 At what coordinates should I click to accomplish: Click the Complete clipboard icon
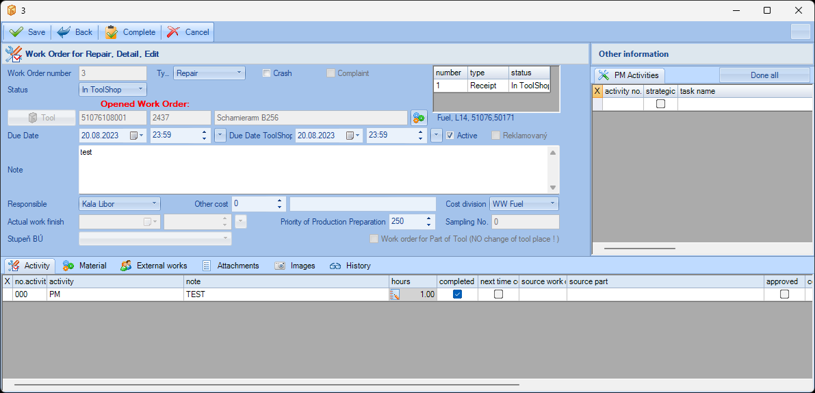(x=111, y=32)
